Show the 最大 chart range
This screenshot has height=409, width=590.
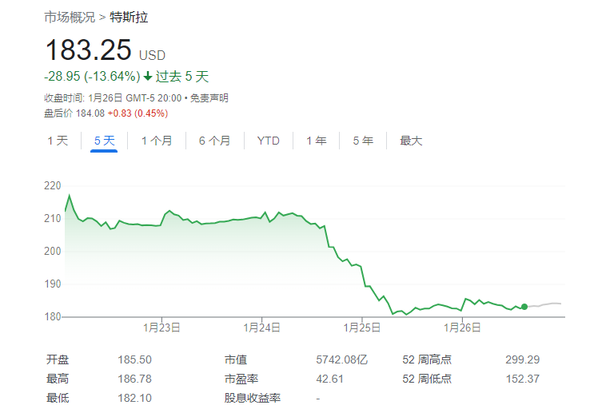[411, 141]
